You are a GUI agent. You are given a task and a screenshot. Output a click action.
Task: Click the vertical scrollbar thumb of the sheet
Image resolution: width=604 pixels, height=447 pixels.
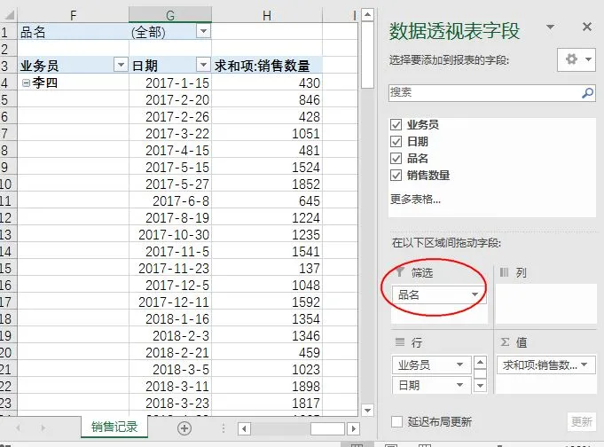(367, 55)
